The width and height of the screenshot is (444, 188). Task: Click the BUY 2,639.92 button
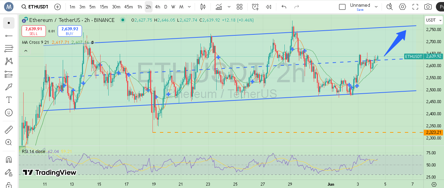pos(70,31)
